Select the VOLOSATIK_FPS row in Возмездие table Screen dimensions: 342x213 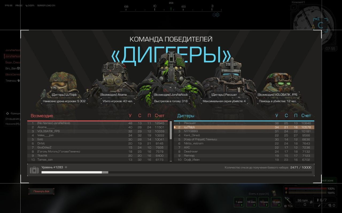[98, 131]
